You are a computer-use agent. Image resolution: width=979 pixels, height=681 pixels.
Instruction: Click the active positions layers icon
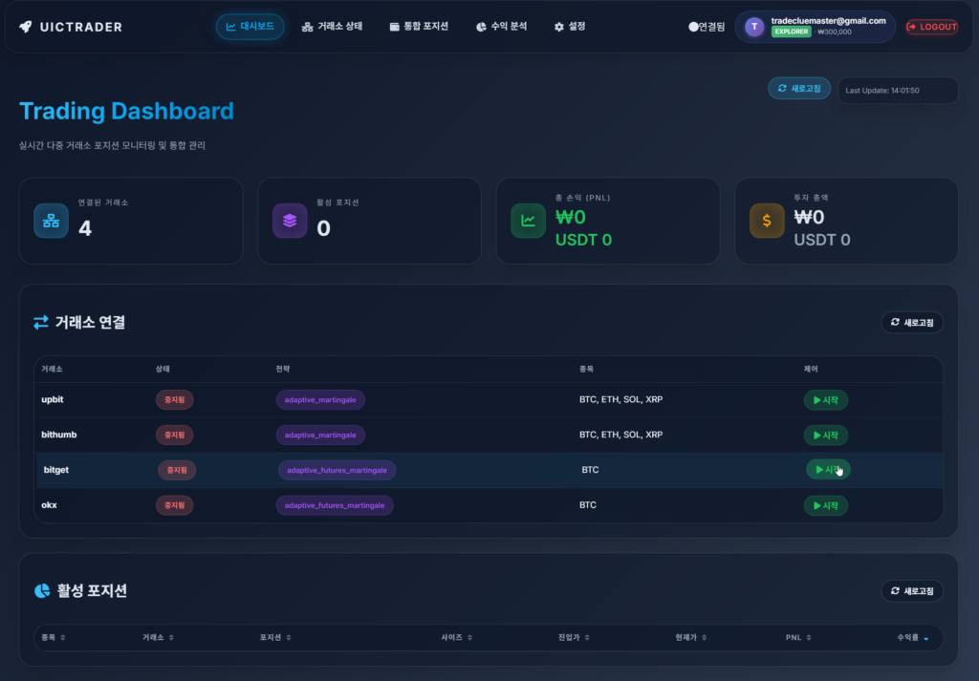pos(290,221)
